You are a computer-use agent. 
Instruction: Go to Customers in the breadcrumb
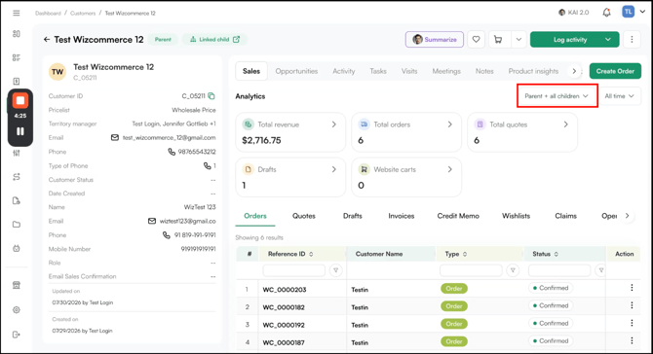click(x=83, y=14)
